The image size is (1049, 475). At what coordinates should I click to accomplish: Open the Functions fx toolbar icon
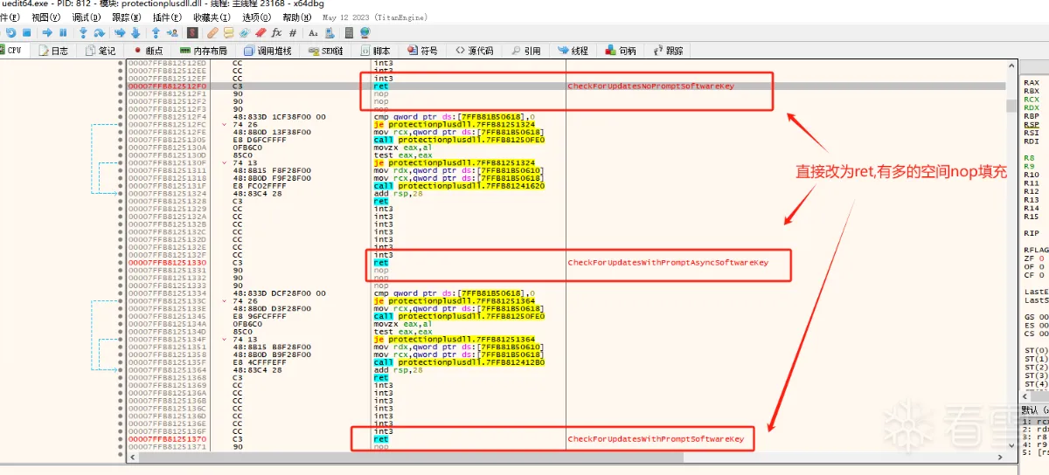pyautogui.click(x=276, y=33)
